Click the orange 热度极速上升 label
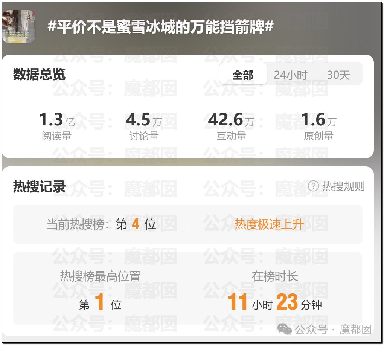 click(x=269, y=224)
